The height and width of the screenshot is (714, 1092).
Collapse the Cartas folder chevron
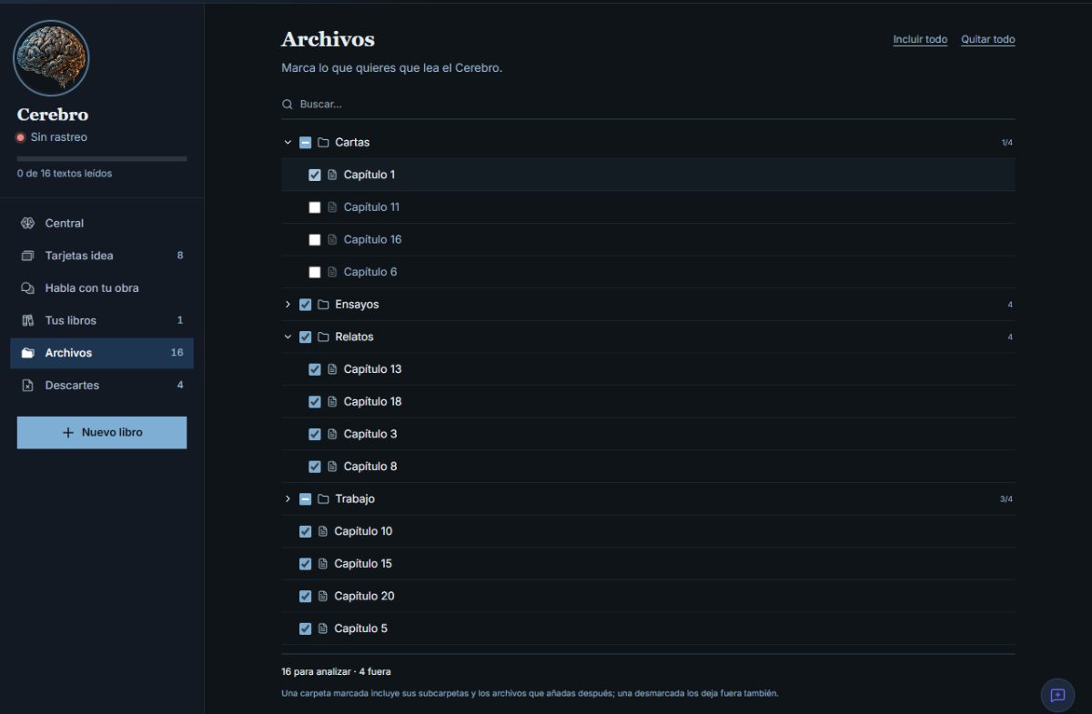(x=288, y=143)
